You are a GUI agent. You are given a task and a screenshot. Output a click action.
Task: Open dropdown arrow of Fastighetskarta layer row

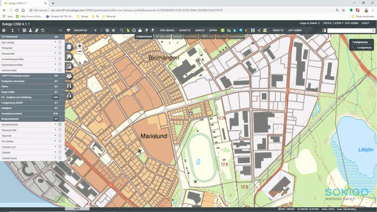(55, 124)
